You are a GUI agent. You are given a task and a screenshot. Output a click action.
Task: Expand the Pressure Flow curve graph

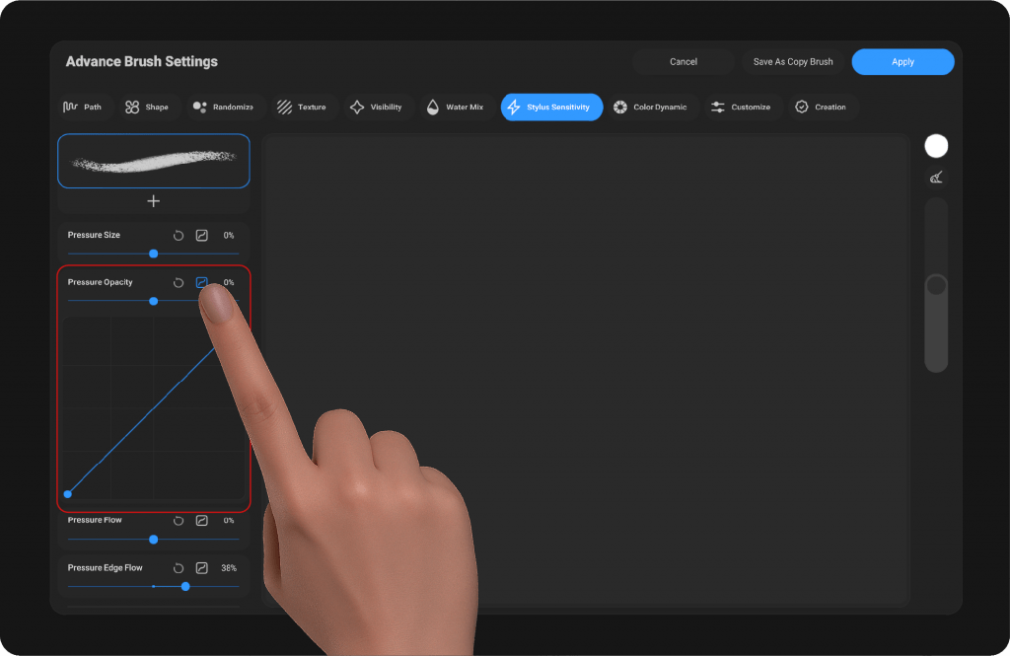202,521
